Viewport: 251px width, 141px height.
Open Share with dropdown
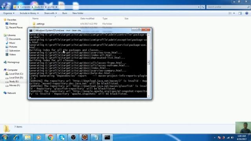tap(50, 13)
